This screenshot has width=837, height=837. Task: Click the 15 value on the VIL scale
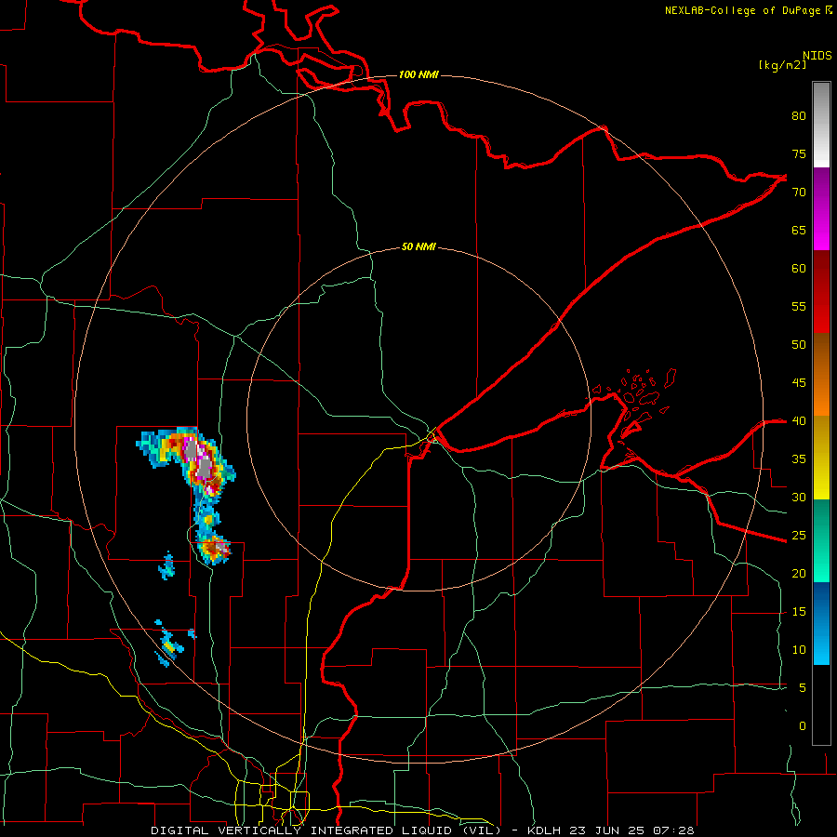click(799, 612)
